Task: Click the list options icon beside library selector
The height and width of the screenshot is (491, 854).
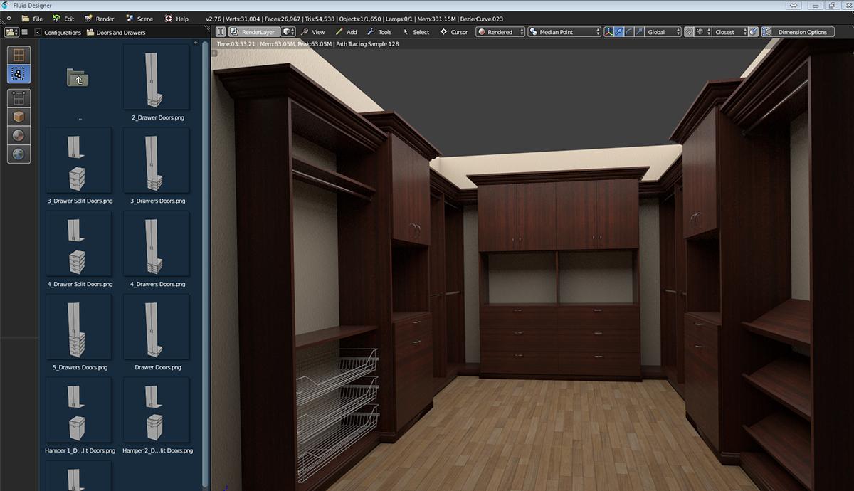Action: (x=24, y=32)
